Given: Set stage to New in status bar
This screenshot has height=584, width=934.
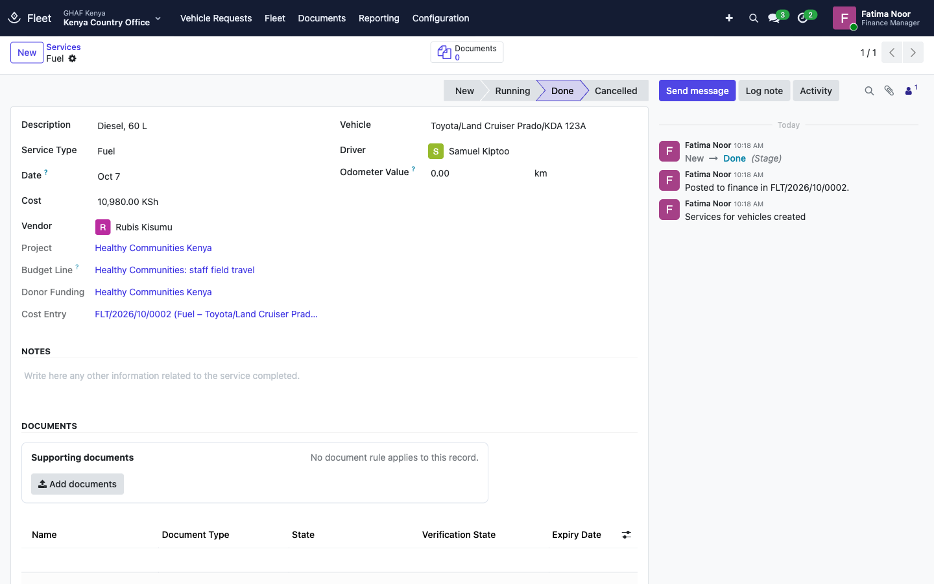Looking at the screenshot, I should [463, 91].
